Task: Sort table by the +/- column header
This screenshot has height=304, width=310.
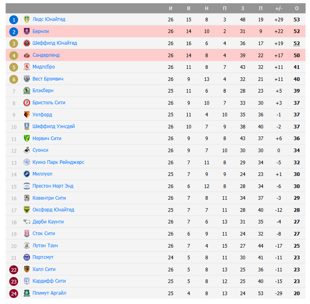Action: pyautogui.click(x=279, y=8)
